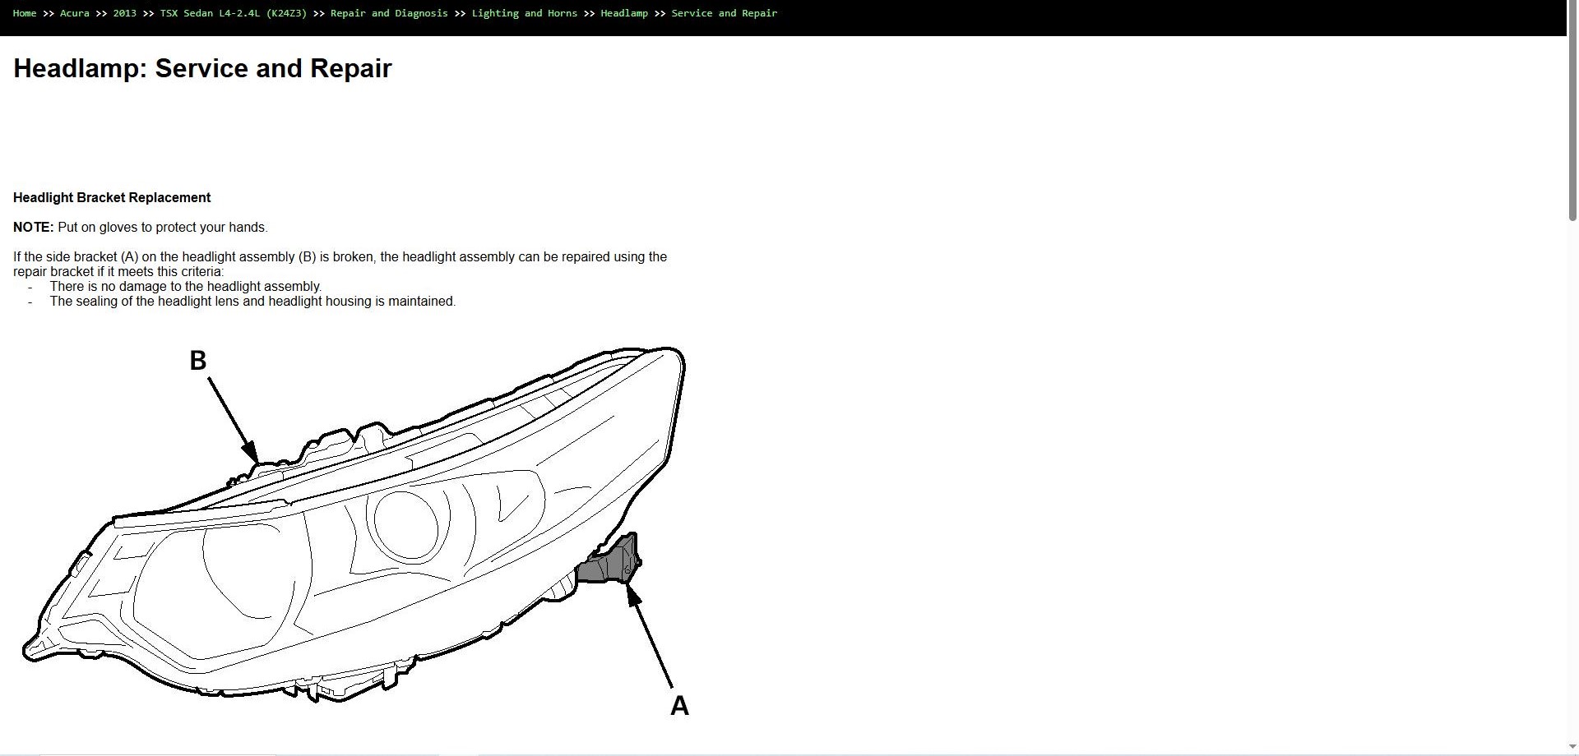Click the letter A label in diagram
Viewport: 1579px width, 756px height.
coord(679,706)
